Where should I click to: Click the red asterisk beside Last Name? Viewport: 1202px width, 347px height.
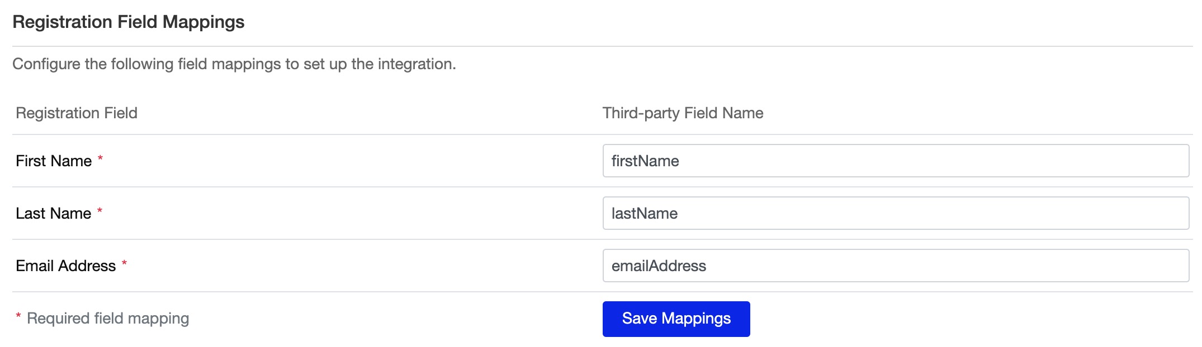[100, 211]
